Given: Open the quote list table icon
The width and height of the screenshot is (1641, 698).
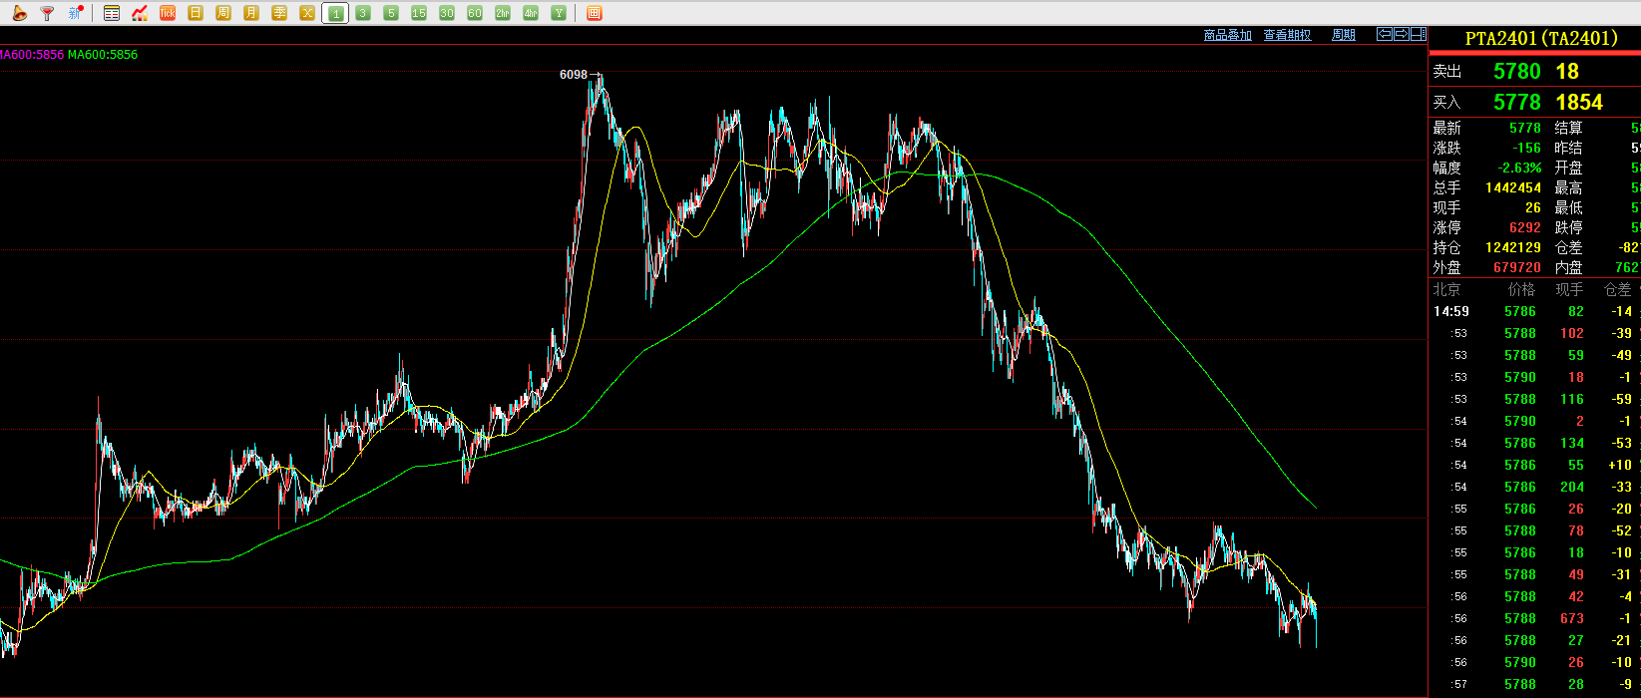Looking at the screenshot, I should (x=112, y=13).
